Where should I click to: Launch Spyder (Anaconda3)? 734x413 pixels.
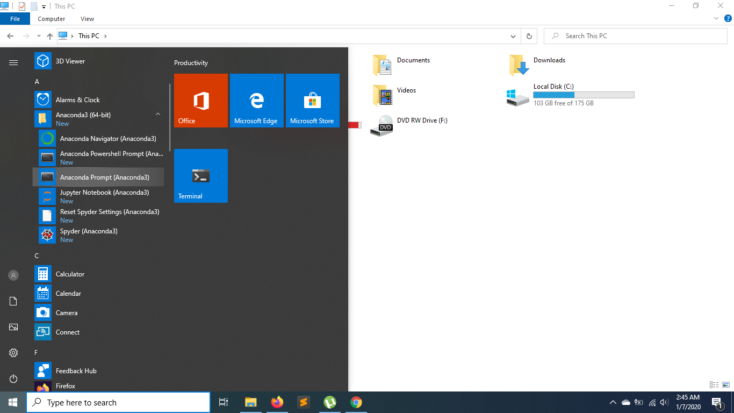tap(99, 235)
